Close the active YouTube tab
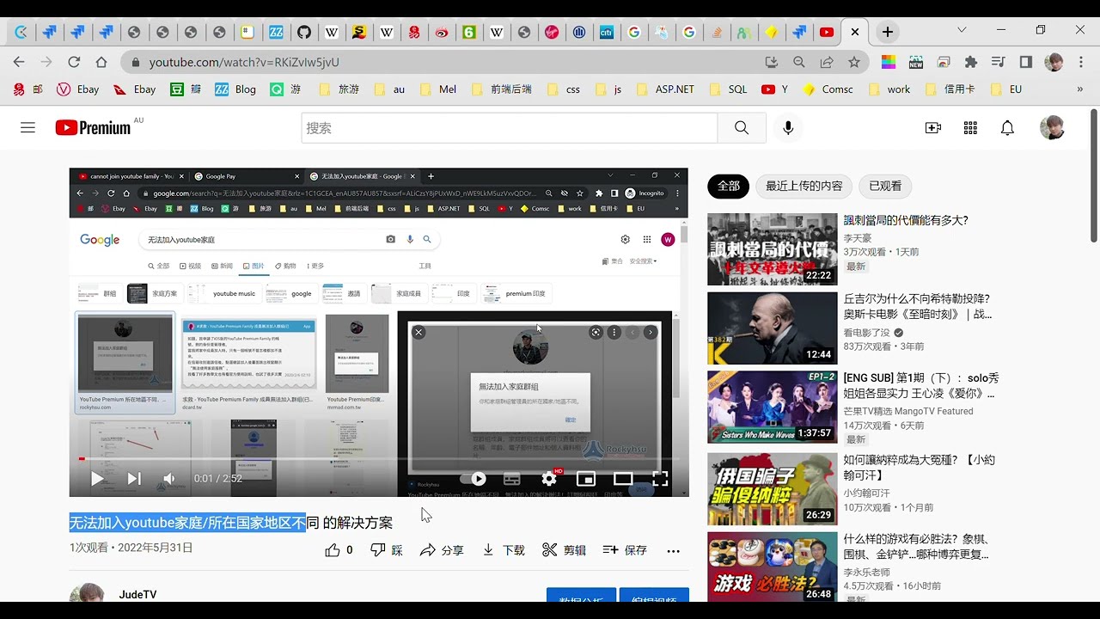 click(x=854, y=32)
